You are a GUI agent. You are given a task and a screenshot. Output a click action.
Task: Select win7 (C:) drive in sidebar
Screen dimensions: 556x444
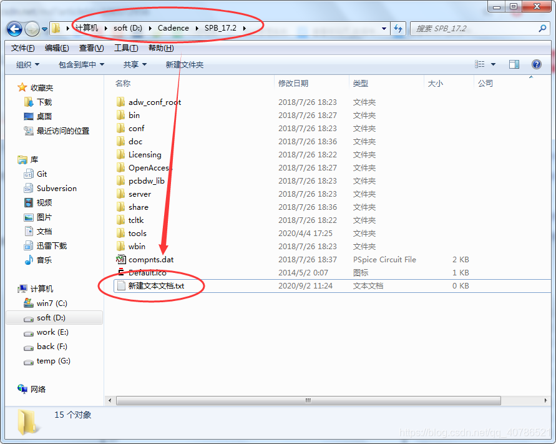tap(46, 303)
